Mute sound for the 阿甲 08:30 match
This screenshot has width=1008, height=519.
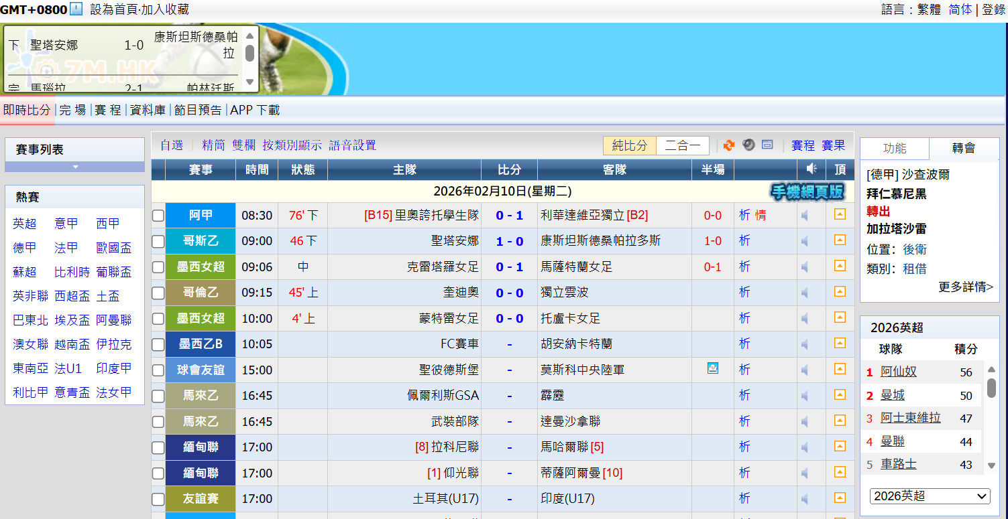pos(804,216)
